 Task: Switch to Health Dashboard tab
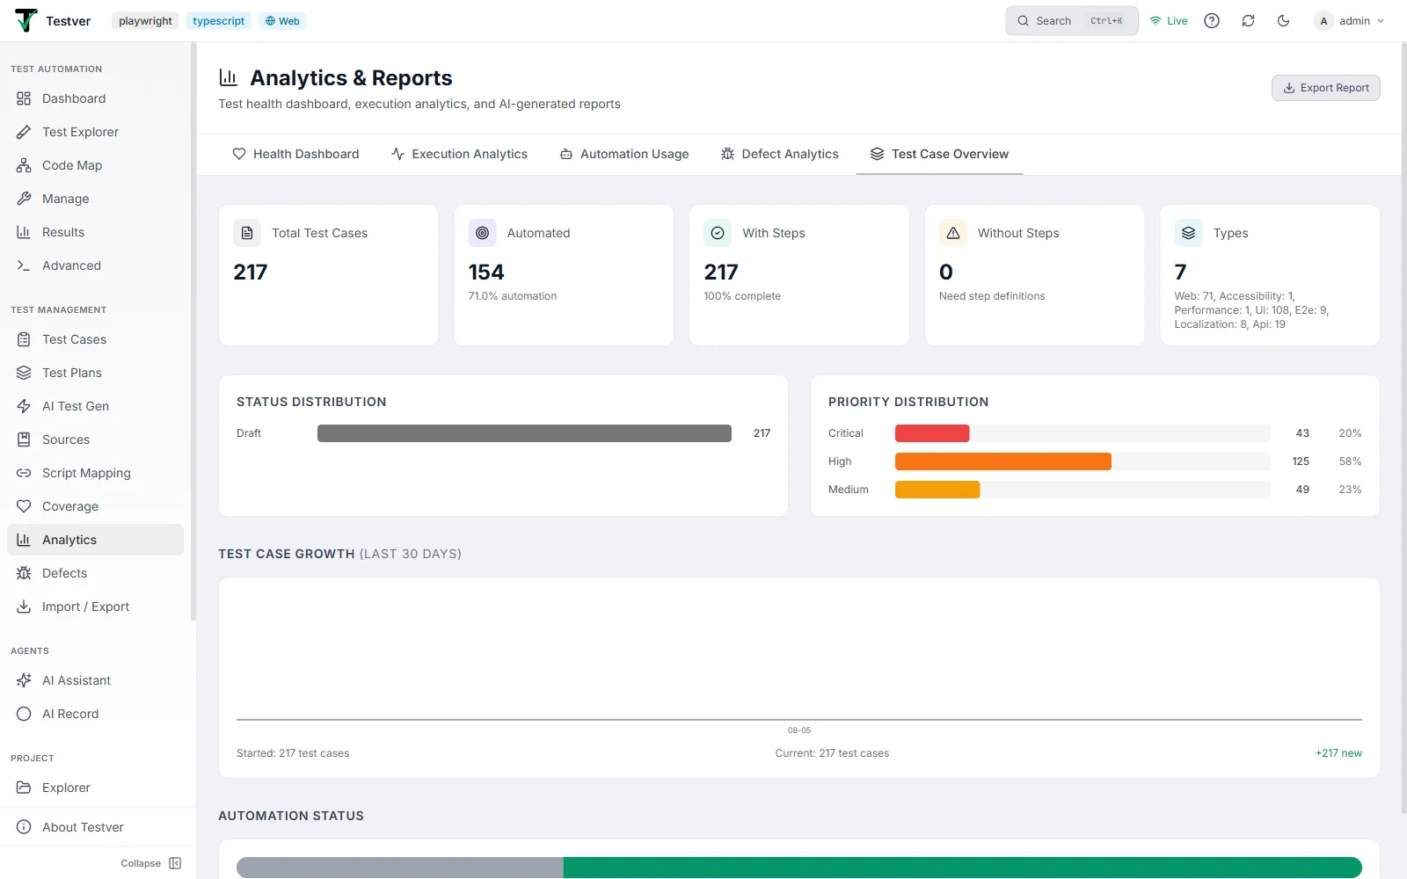295,154
